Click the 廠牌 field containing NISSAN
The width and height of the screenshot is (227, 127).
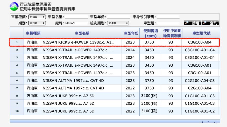click(76, 23)
